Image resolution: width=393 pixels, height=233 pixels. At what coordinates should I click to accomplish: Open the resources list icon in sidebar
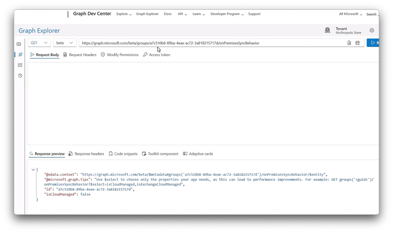pos(20,65)
